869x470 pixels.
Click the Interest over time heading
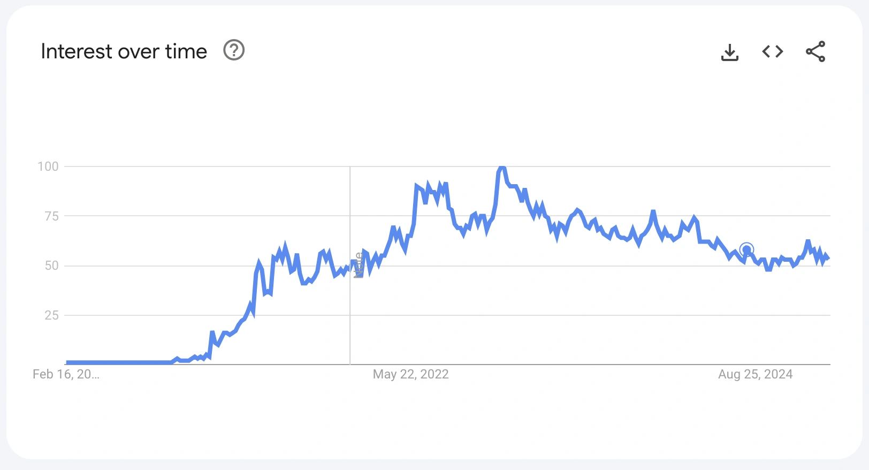click(x=124, y=51)
